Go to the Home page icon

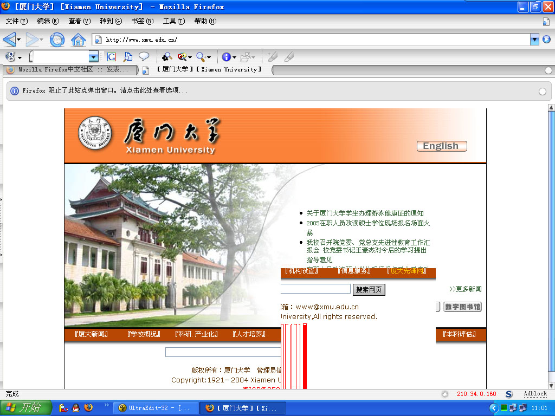(x=78, y=40)
